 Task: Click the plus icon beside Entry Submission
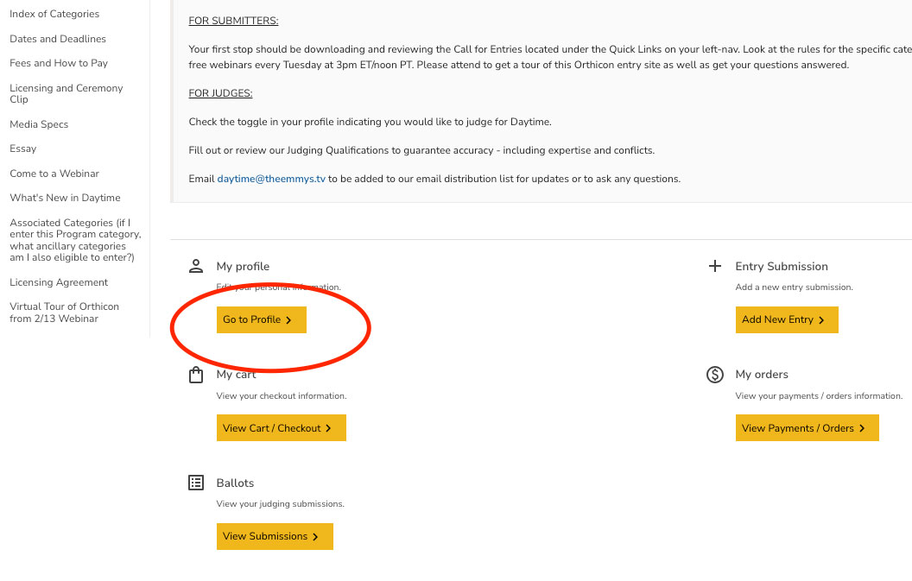click(x=715, y=267)
